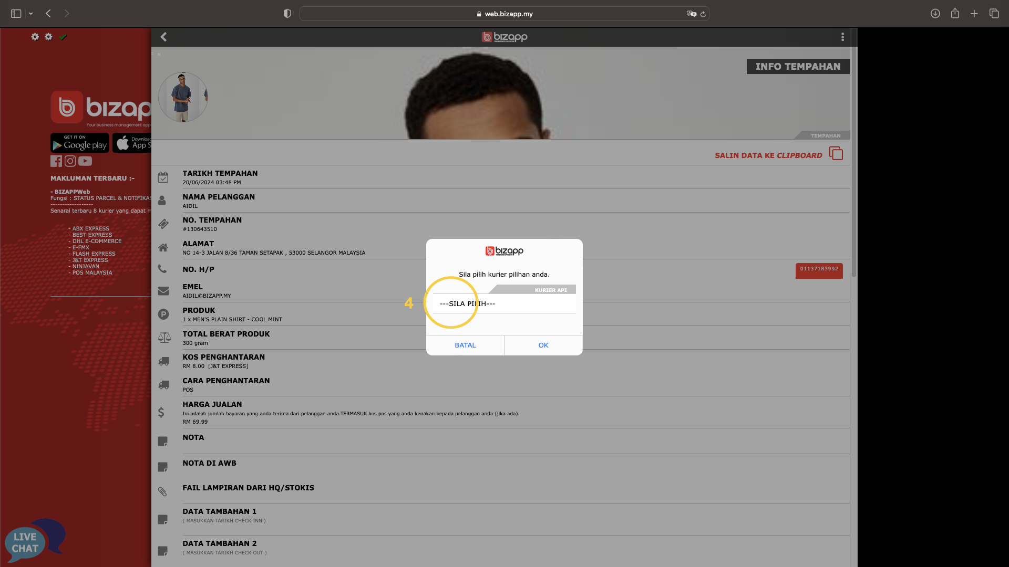The image size is (1009, 567).
Task: Click the note icon beside NOTA DI AWB
Action: click(163, 467)
